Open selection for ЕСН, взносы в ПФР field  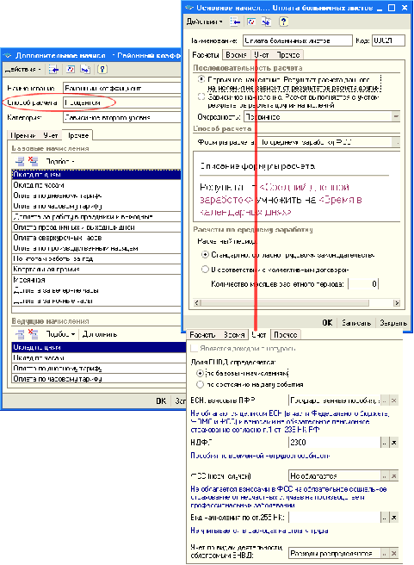click(385, 400)
